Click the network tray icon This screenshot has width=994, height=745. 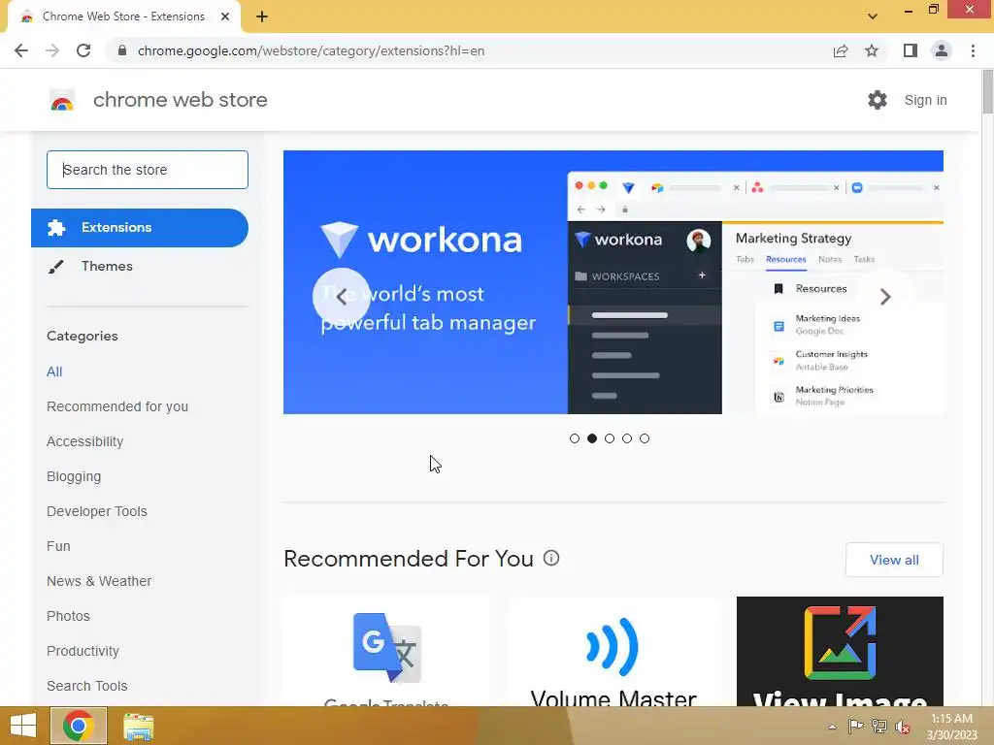point(879,726)
